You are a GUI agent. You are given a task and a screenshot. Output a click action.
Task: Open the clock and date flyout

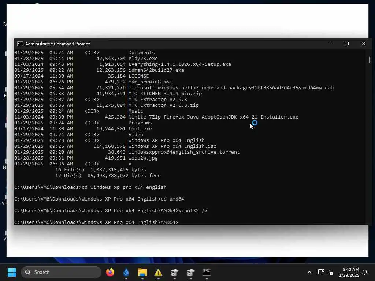349,272
